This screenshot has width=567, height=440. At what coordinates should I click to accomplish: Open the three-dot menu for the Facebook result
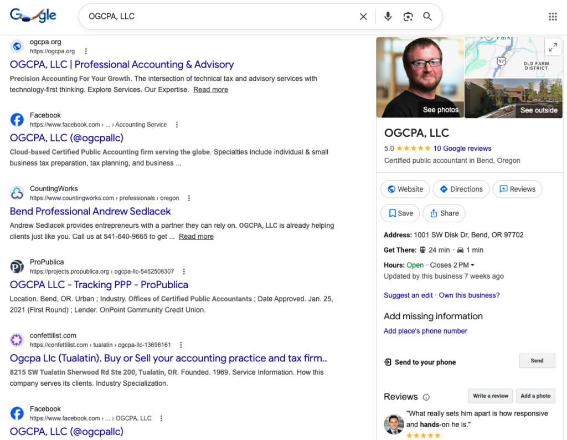click(x=176, y=125)
